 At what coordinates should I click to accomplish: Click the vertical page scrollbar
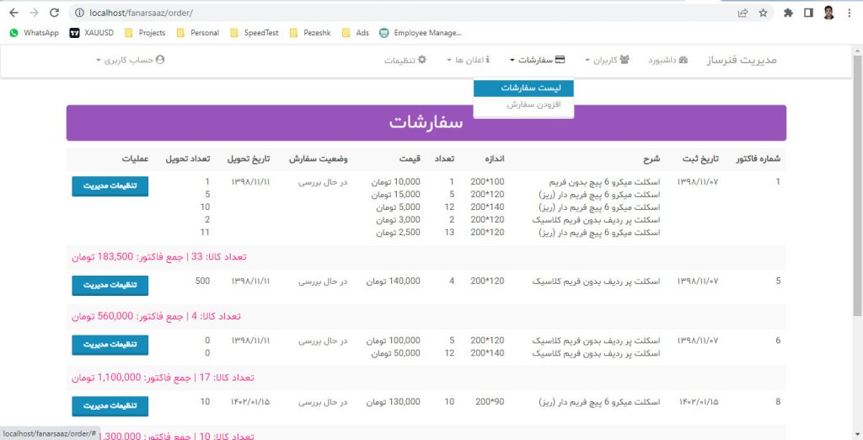(857, 187)
